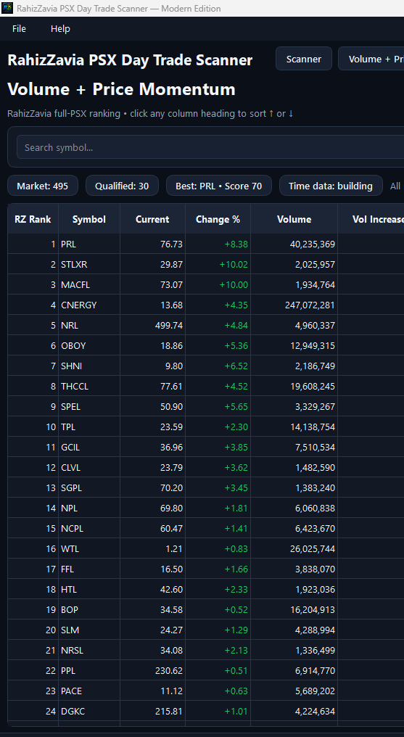Click the +6.52 change cell
The width and height of the screenshot is (404, 737).
218,366
